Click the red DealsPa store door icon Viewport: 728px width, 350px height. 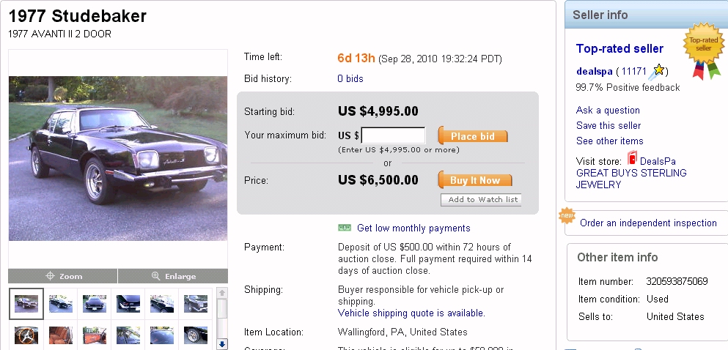(632, 160)
